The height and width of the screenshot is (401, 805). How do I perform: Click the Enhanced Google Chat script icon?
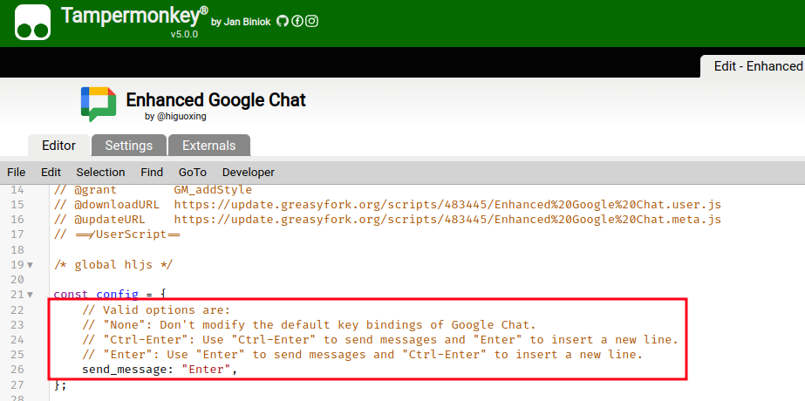[99, 103]
